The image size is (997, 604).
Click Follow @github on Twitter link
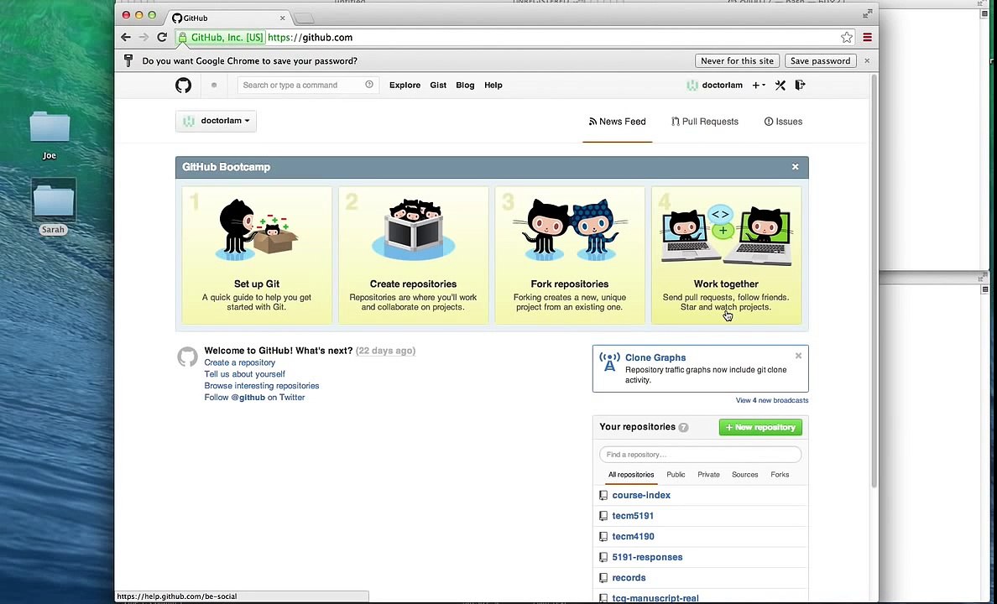[x=254, y=398]
